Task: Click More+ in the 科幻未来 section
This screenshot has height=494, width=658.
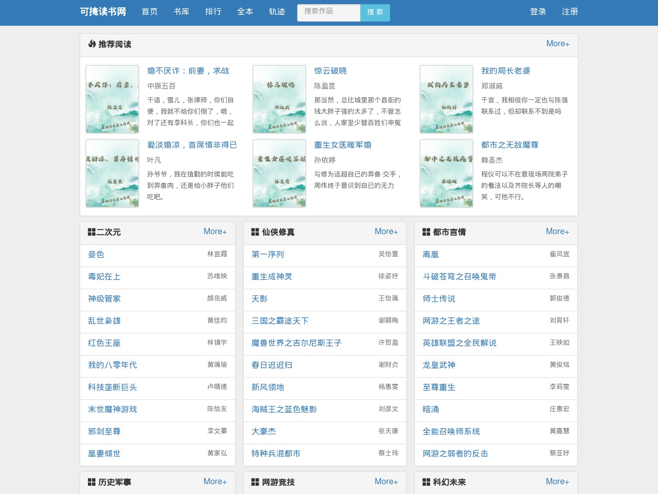Action: point(557,482)
